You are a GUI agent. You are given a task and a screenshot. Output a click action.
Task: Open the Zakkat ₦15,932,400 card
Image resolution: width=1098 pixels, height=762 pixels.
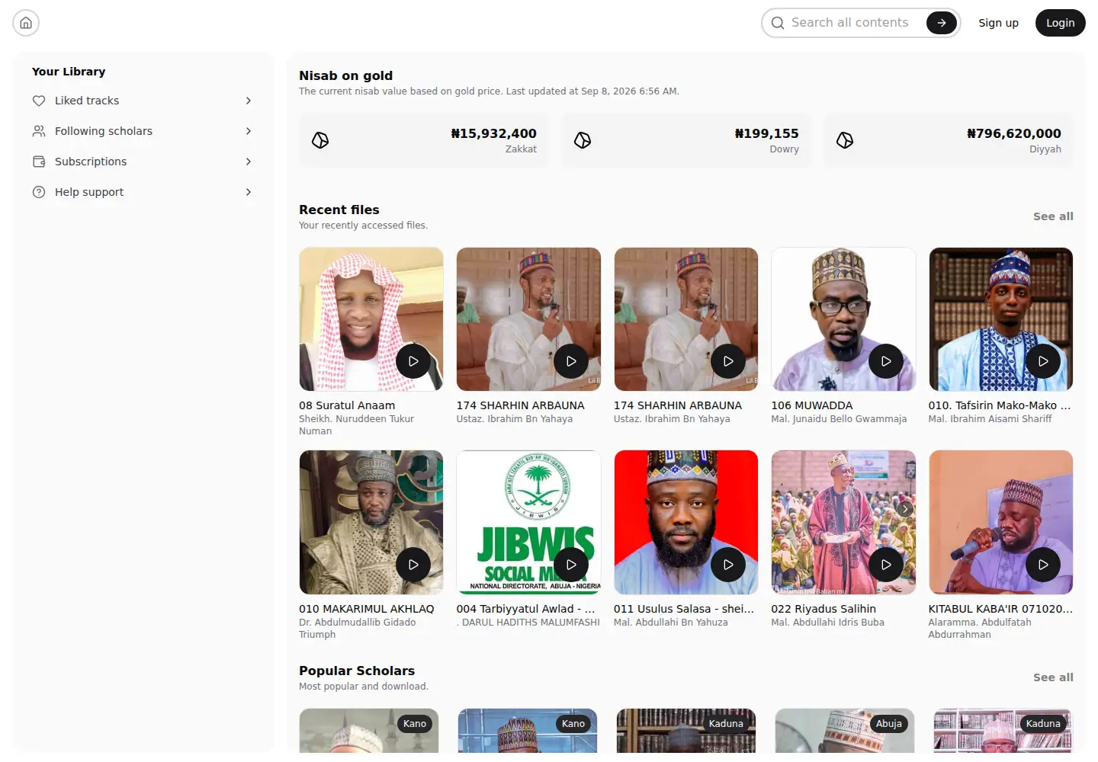point(424,140)
